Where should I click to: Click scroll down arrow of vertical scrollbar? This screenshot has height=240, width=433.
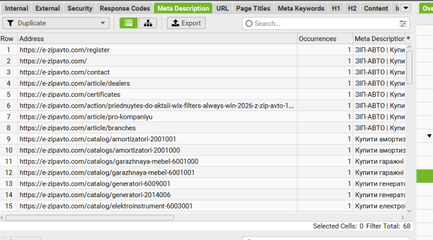click(409, 211)
